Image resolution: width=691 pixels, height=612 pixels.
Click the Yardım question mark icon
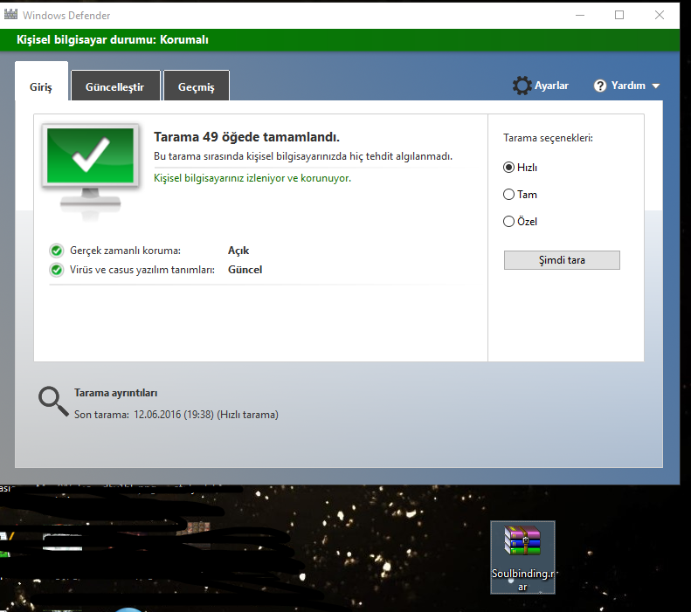coord(600,86)
